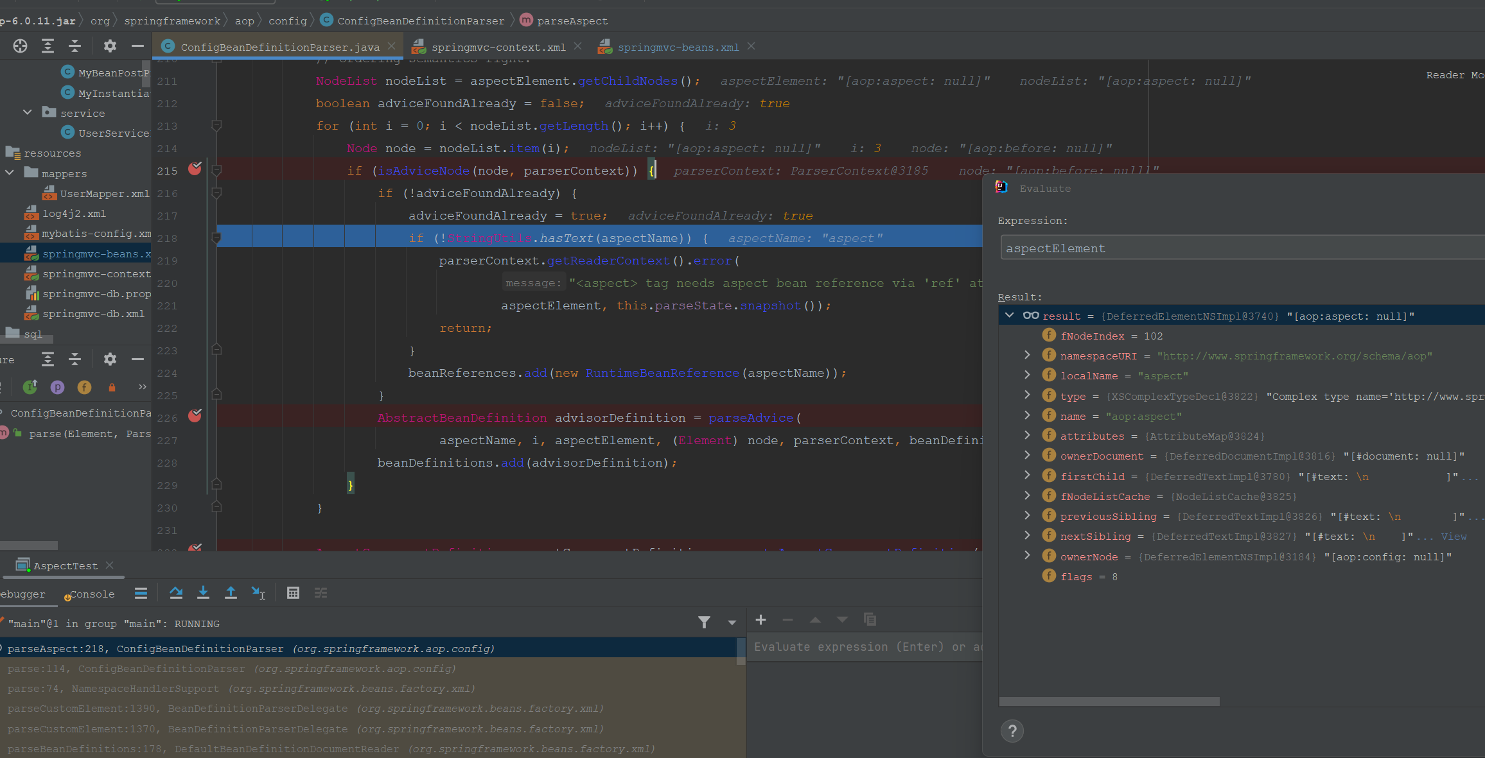Toggle the breakpoint on line 226
Image resolution: width=1485 pixels, height=758 pixels.
[195, 417]
